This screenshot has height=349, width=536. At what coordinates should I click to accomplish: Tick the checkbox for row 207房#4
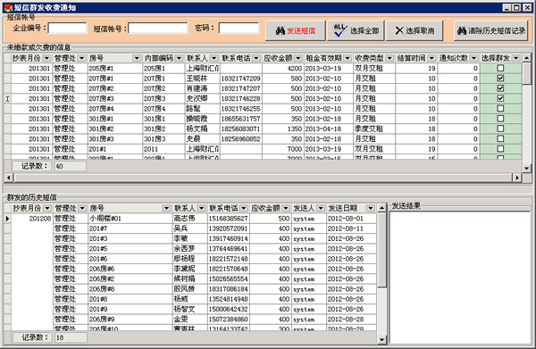(x=500, y=109)
